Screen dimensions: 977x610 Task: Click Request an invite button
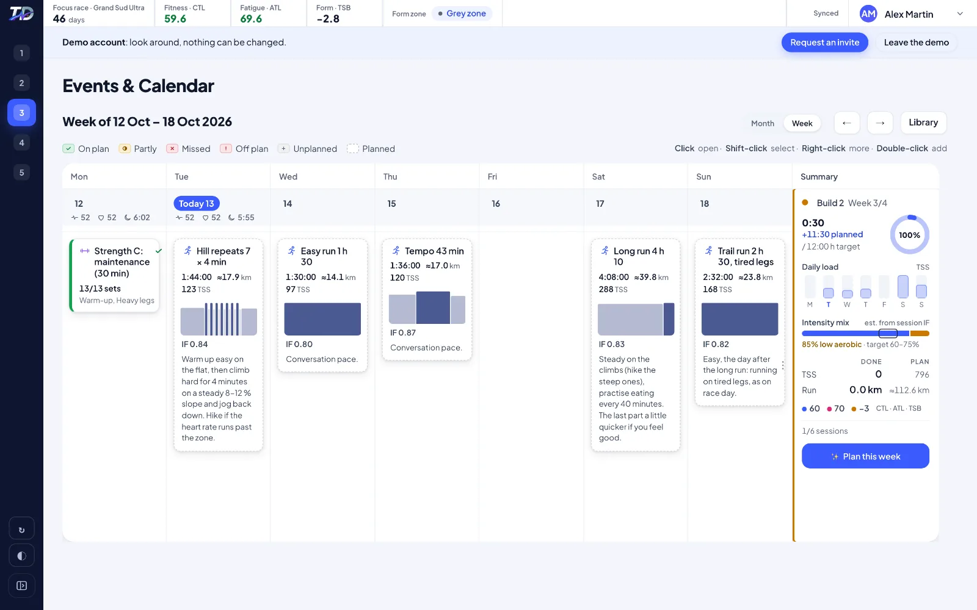(824, 42)
